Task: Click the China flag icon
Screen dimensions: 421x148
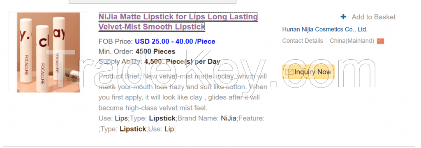Action: point(380,41)
